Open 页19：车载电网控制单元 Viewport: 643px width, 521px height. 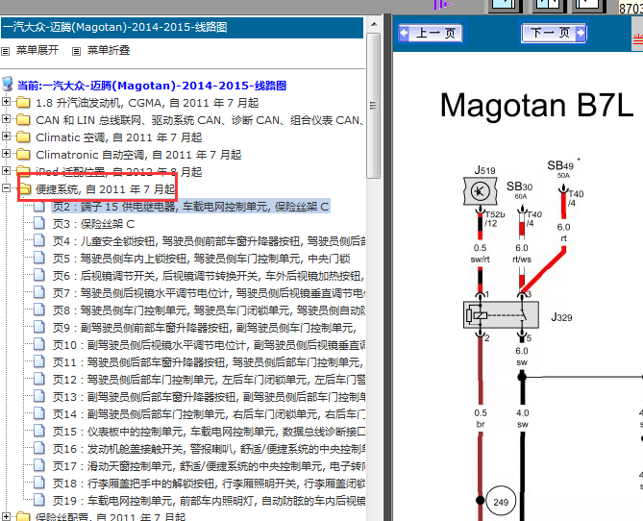click(209, 501)
